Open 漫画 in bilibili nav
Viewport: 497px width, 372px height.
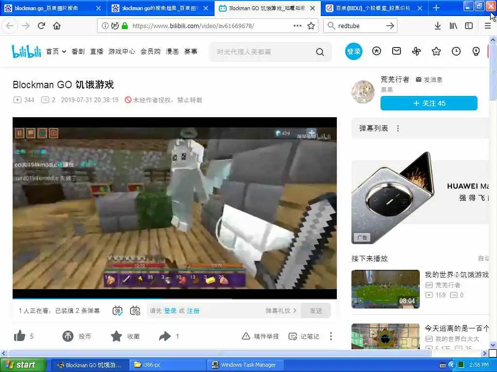coord(172,51)
